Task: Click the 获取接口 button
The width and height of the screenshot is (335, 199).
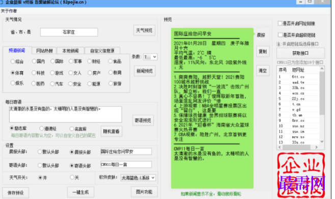Action: tap(300, 53)
